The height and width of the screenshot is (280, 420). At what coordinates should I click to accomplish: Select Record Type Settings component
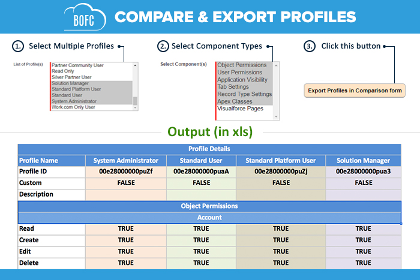245,94
